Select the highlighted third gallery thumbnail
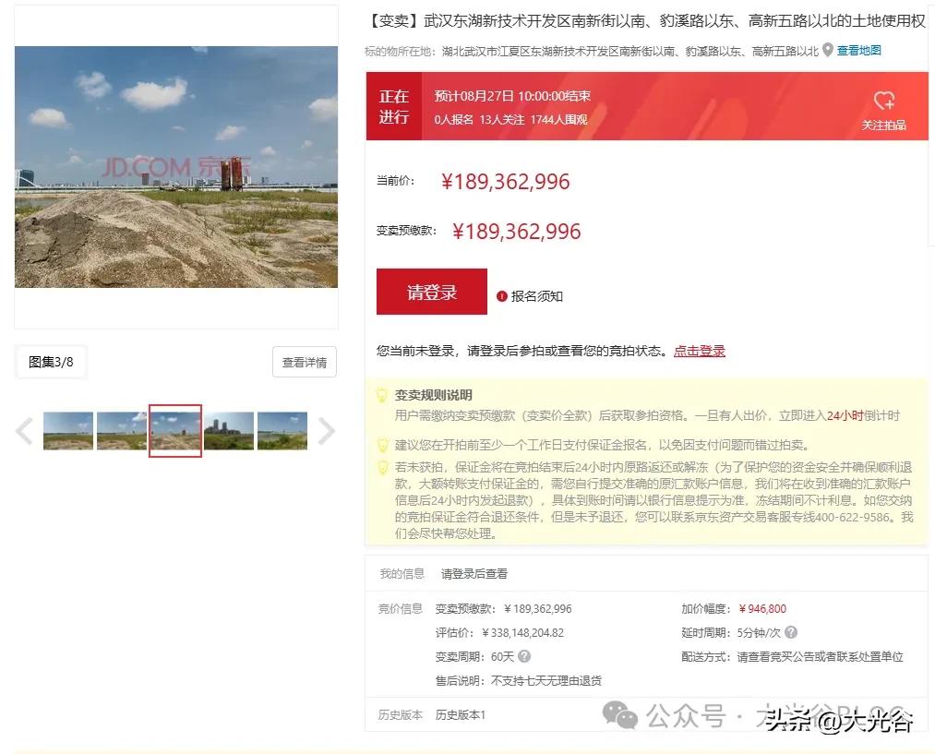Viewport: 935px width, 754px height. click(175, 431)
